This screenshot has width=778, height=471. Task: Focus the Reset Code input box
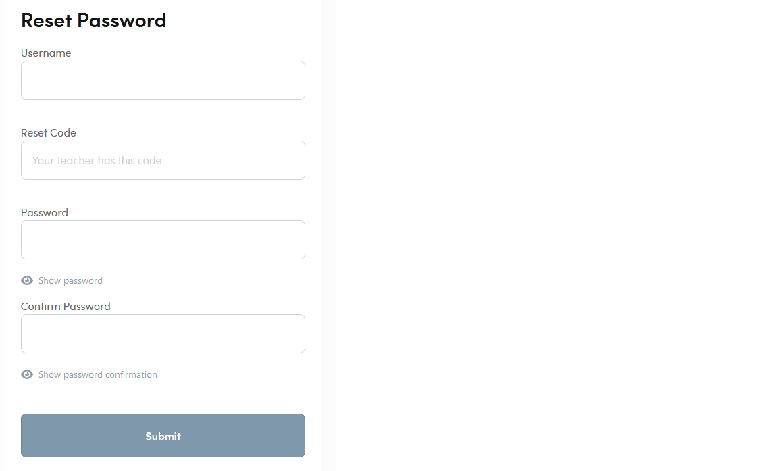pyautogui.click(x=163, y=159)
